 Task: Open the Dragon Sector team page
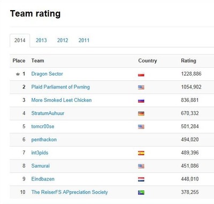pyautogui.click(x=47, y=74)
